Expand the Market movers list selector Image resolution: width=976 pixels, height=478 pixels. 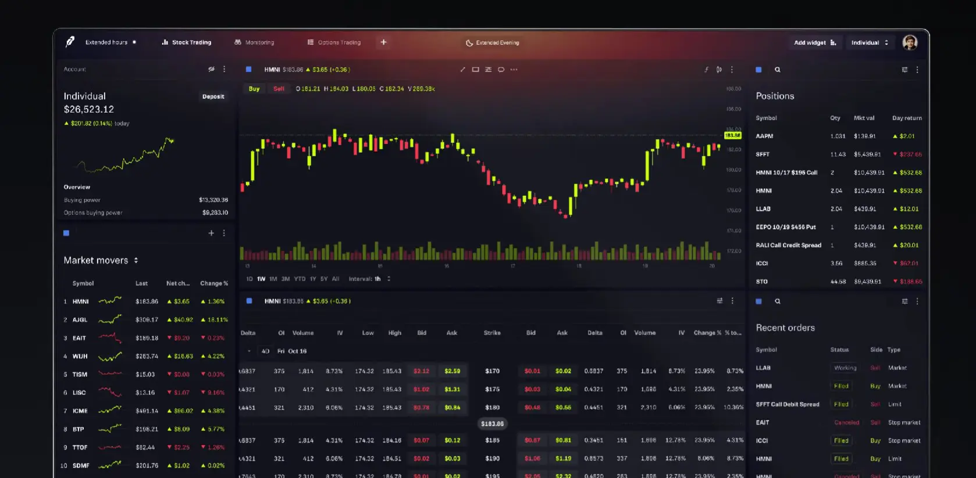(136, 260)
